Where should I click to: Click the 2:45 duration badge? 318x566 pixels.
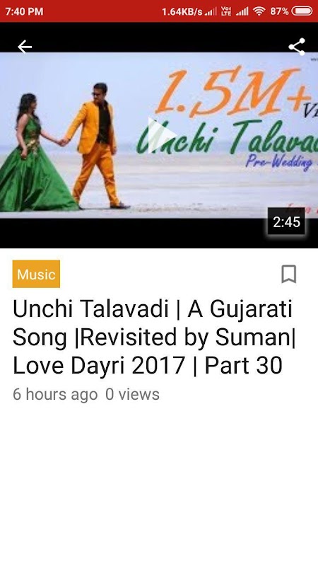286,221
